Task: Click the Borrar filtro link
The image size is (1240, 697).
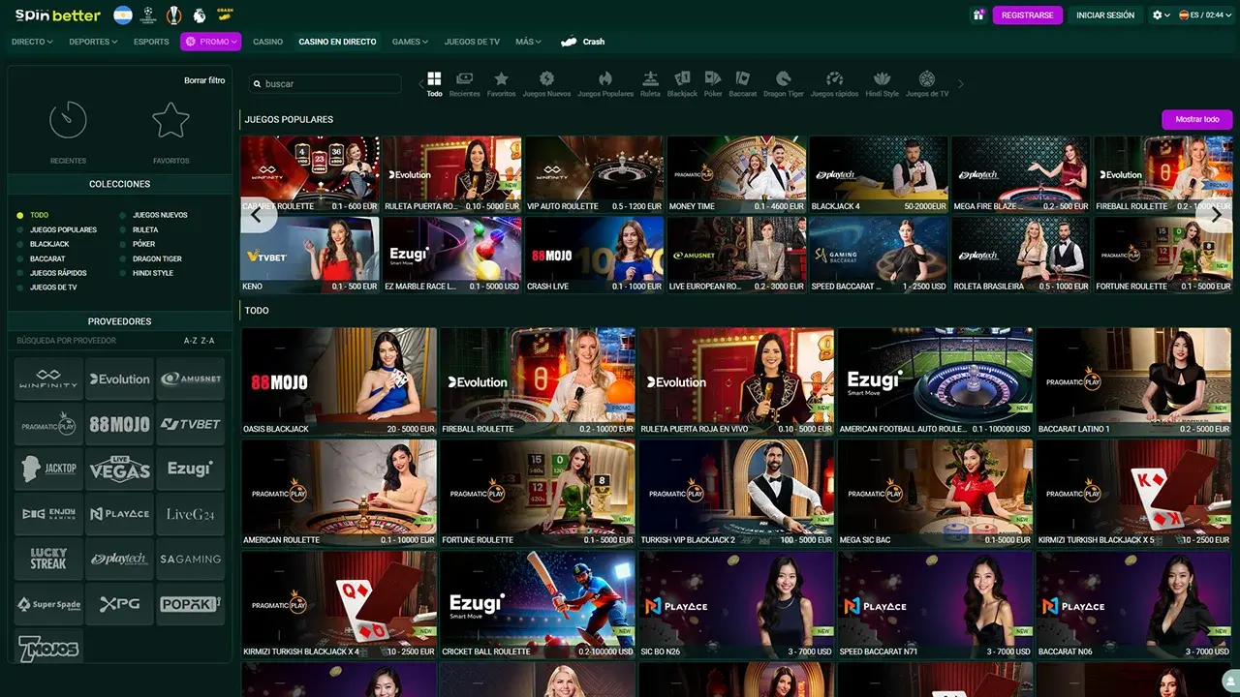Action: pos(204,80)
